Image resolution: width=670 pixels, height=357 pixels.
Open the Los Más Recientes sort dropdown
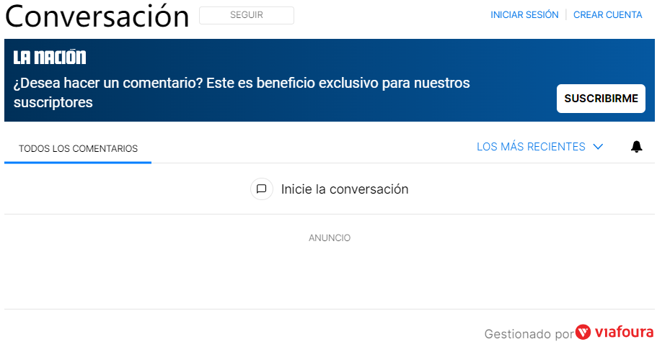click(x=531, y=147)
